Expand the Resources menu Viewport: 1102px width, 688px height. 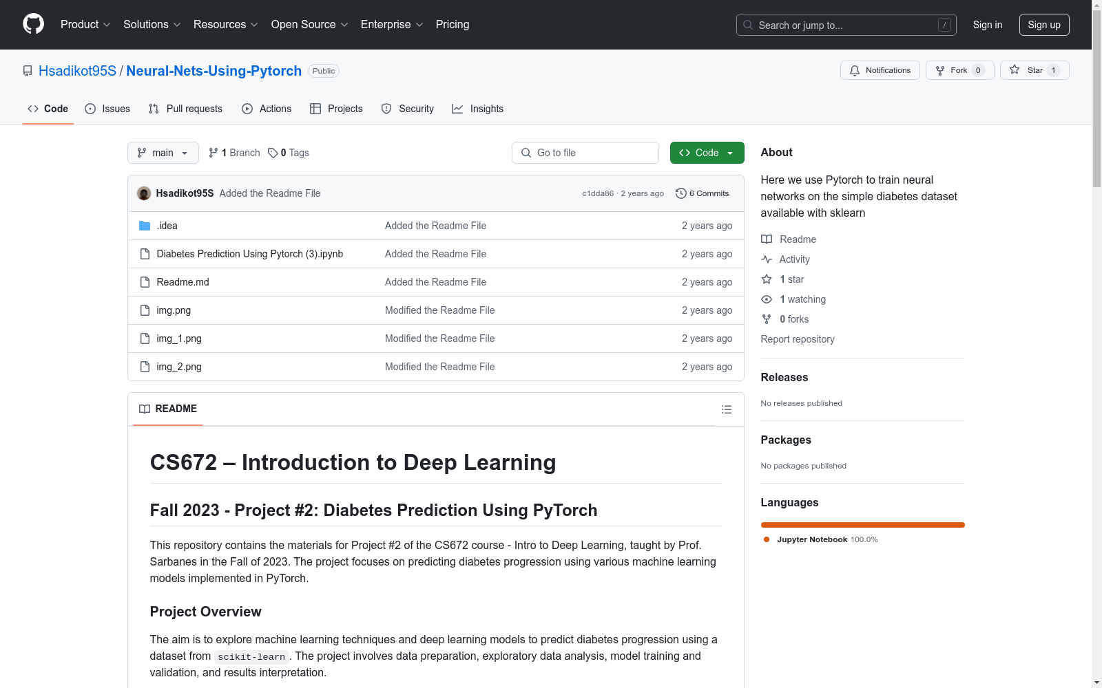[x=226, y=25]
